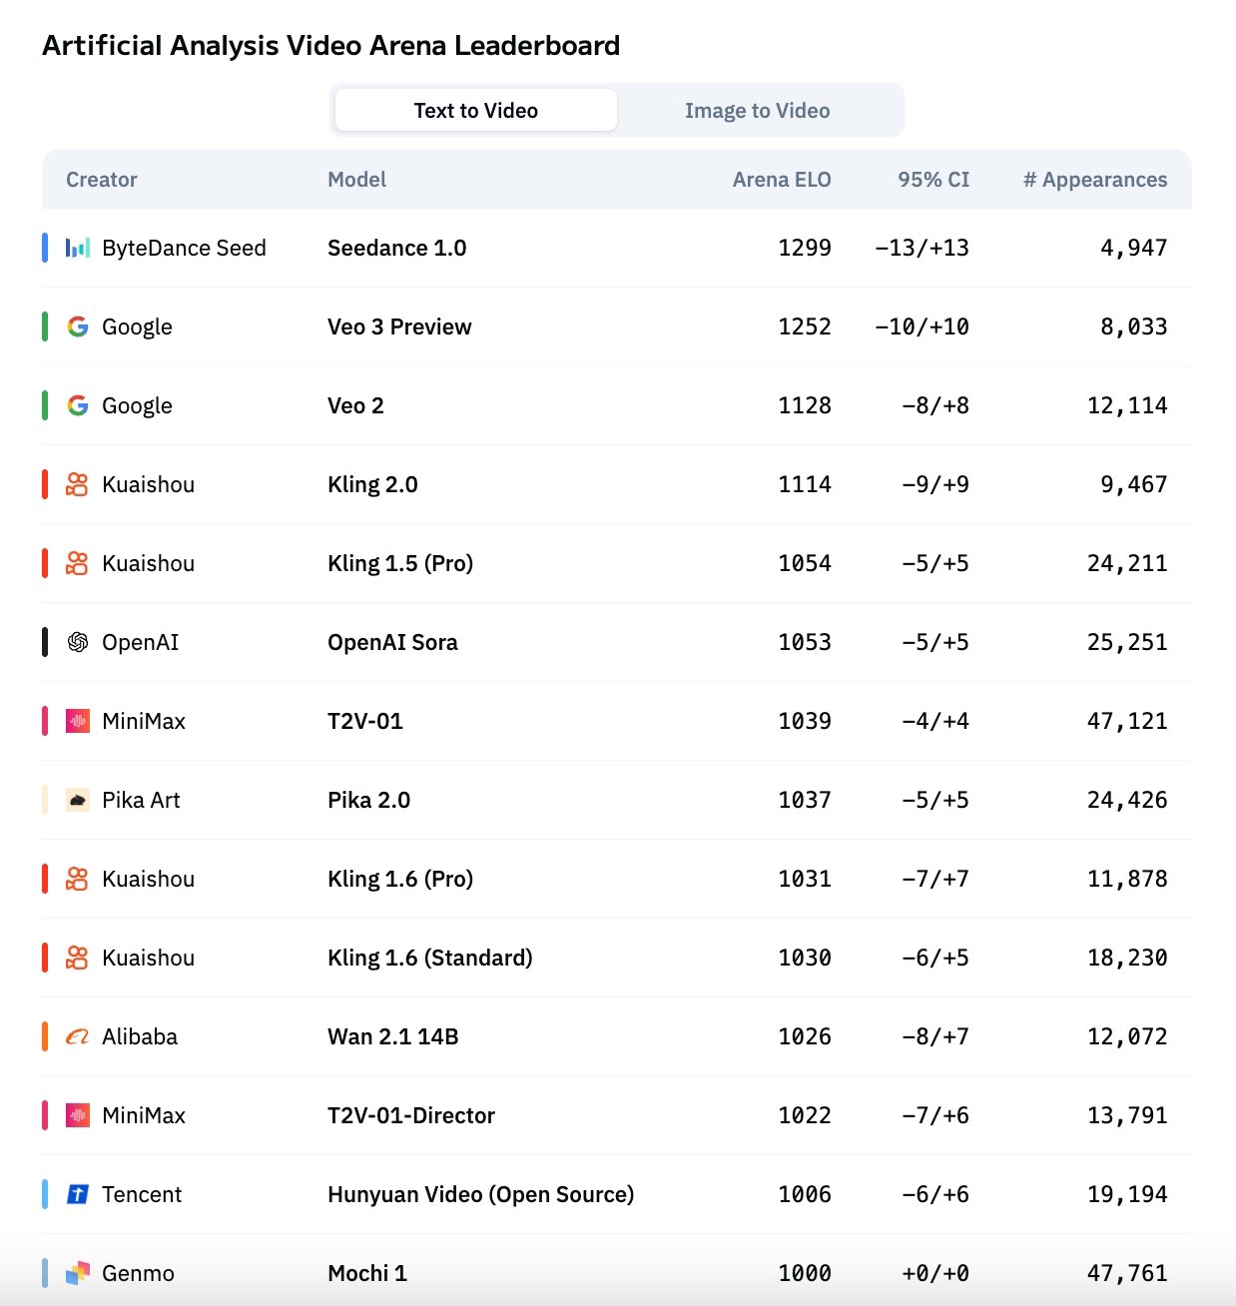Screen dimensions: 1236x1306
Task: Select the Text to Video tab
Action: pos(476,111)
